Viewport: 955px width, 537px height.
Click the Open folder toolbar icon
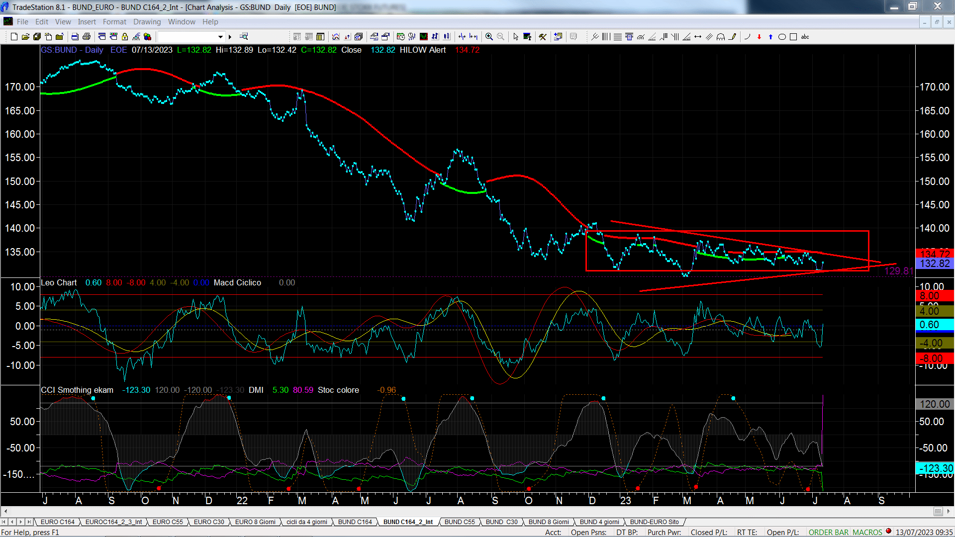click(x=25, y=37)
